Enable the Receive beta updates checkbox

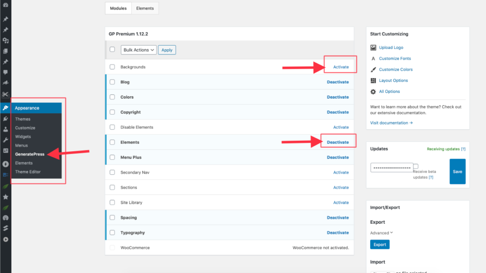point(416,165)
